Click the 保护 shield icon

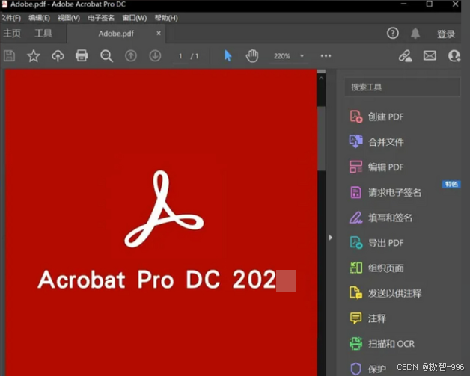click(355, 369)
